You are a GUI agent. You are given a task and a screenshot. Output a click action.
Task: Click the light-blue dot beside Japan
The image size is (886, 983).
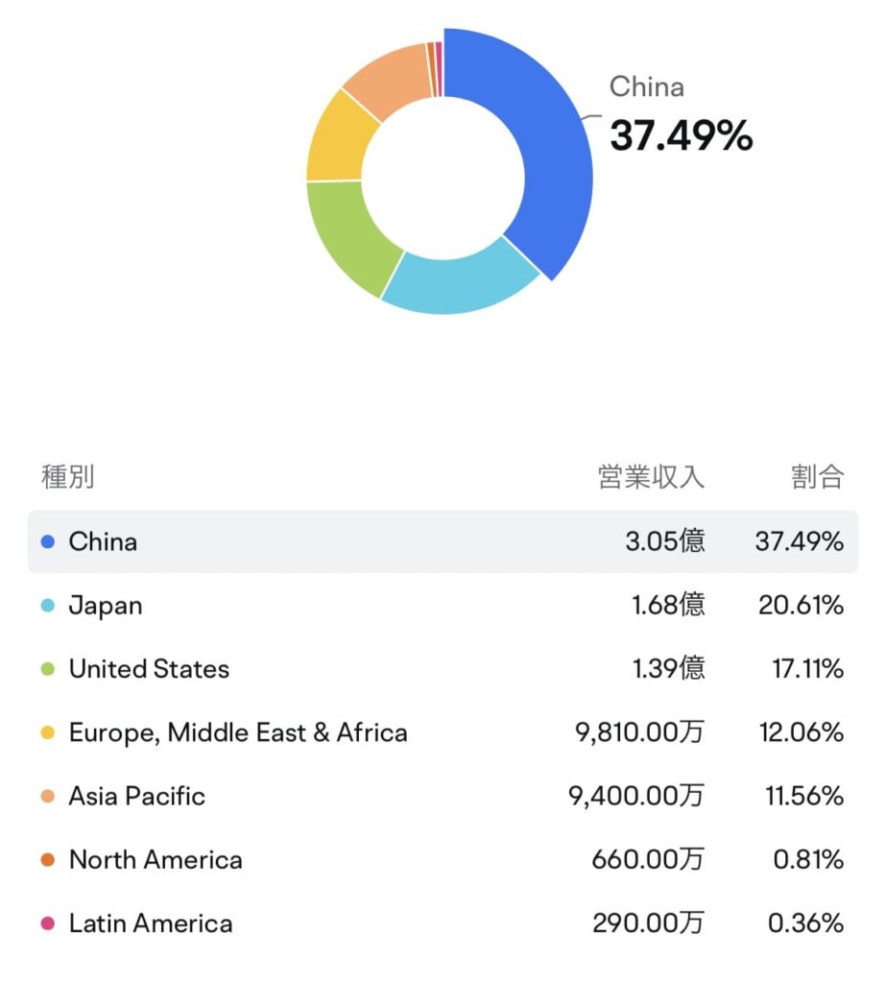(48, 606)
